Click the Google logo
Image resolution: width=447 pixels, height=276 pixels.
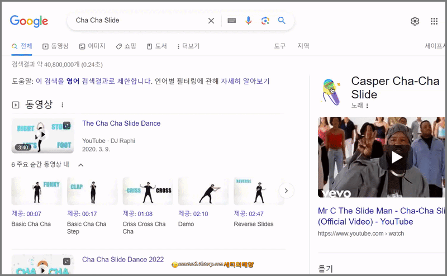point(29,21)
